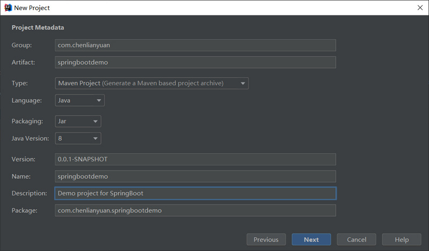Click the IntelliJ IDEA icon in title bar

click(8, 7)
